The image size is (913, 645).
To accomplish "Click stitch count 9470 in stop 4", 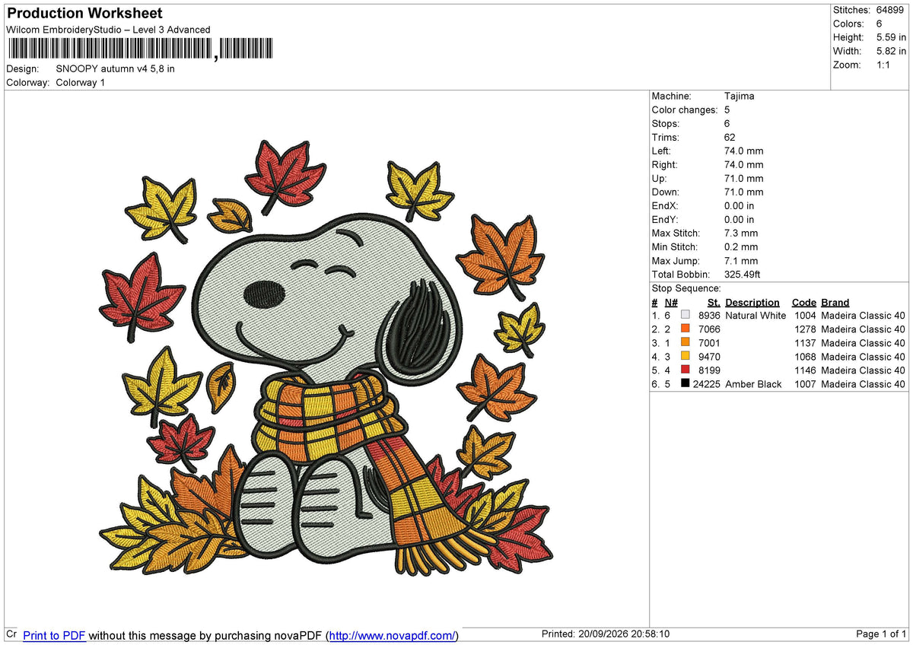I will tap(709, 357).
